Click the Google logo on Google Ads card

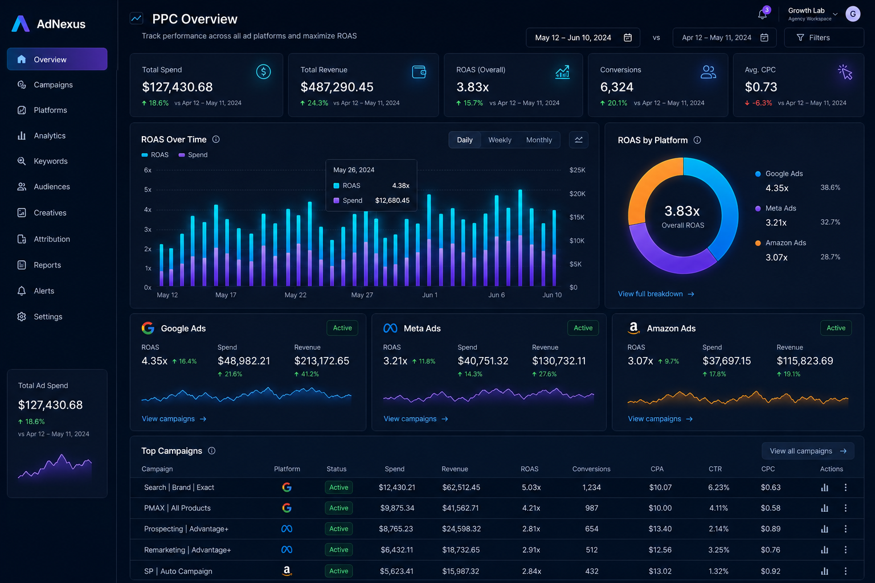click(x=148, y=328)
